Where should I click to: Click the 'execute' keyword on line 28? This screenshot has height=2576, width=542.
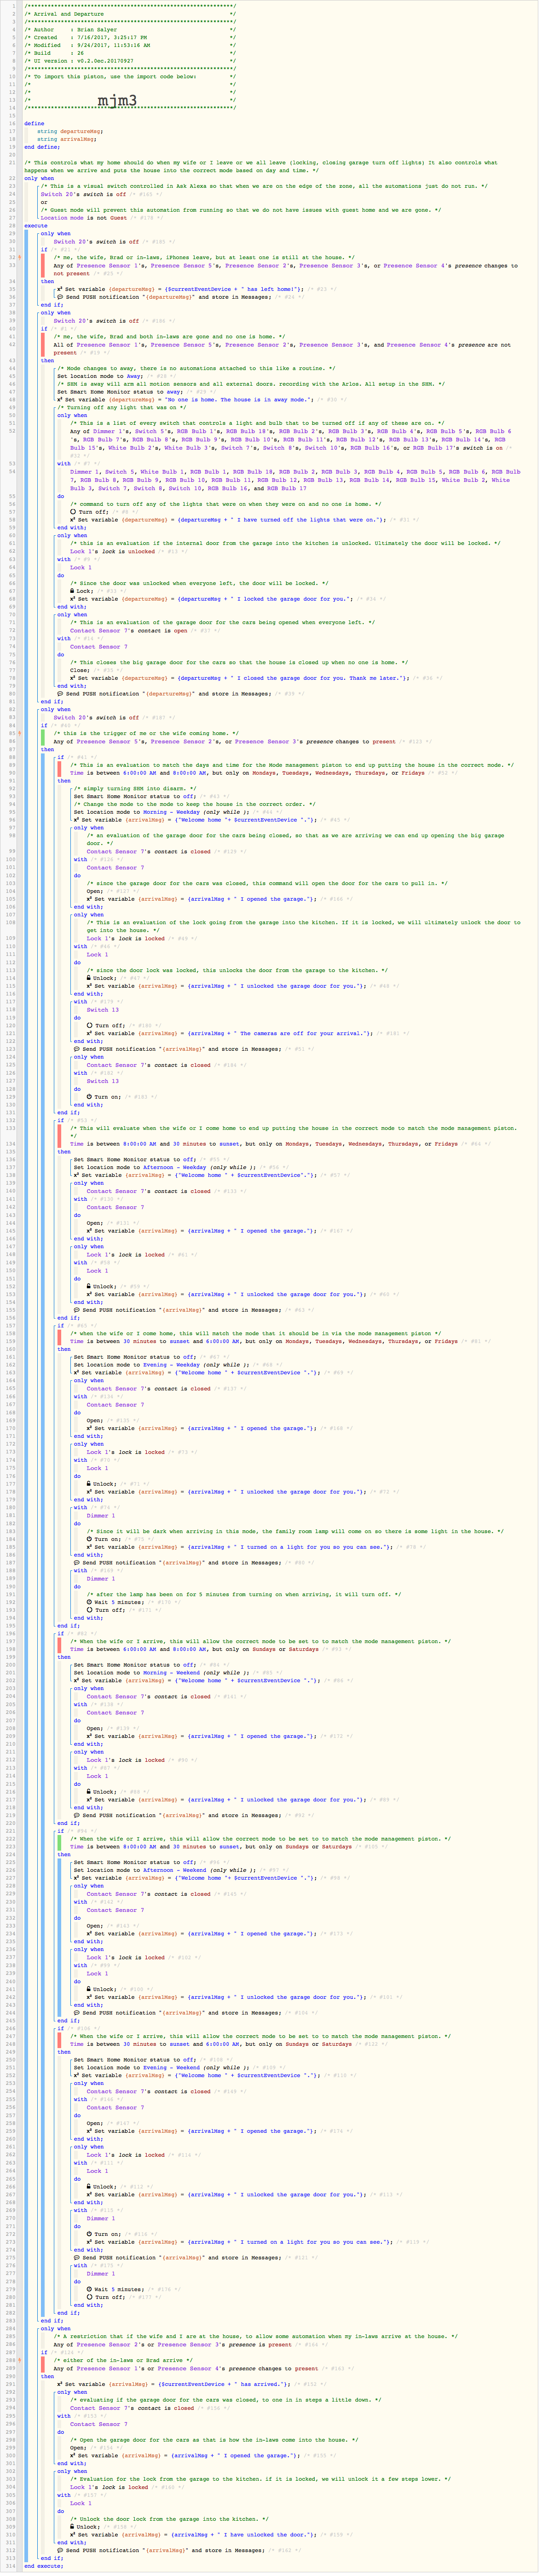coord(36,226)
